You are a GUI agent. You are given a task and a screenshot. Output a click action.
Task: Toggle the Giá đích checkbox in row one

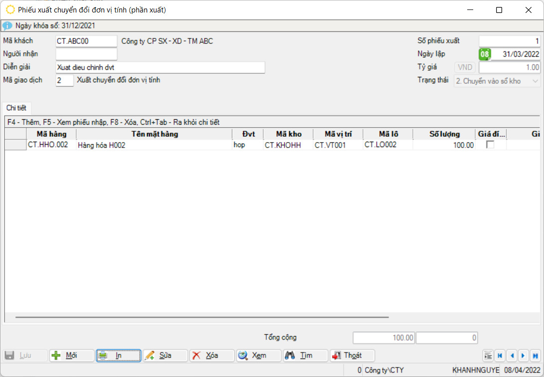[490, 145]
